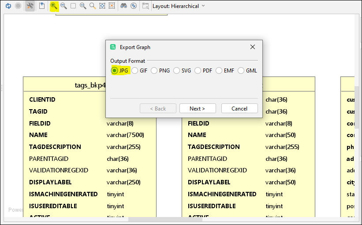
Task: Select VALIDATIONREGEXID in the second table
Action: point(217,170)
